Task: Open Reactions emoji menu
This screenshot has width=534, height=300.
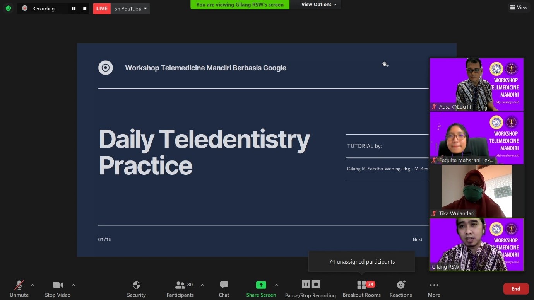Action: click(x=401, y=288)
